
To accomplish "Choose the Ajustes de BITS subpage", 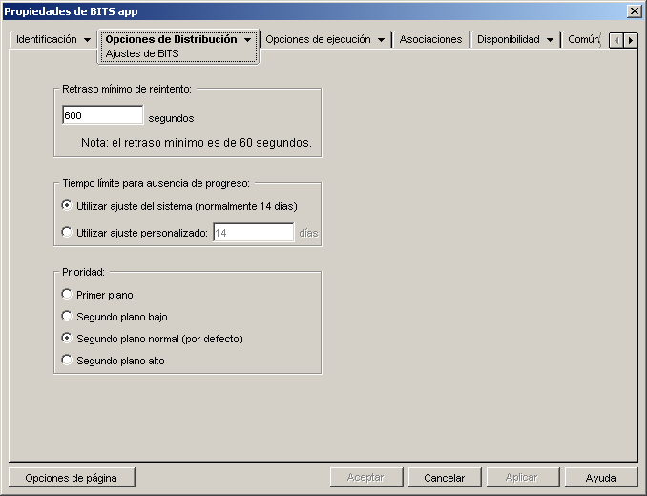I will (x=142, y=53).
